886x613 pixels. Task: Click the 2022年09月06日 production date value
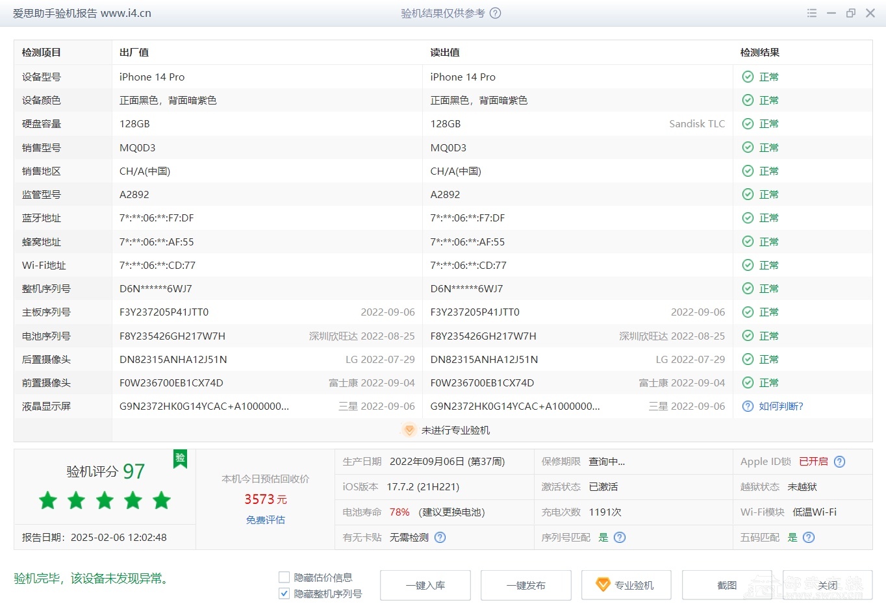447,462
